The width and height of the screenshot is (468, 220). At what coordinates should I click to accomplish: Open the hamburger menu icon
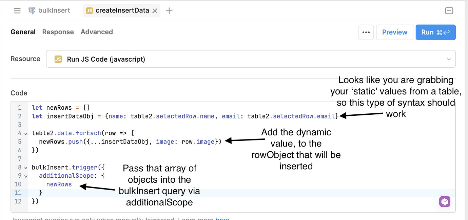click(17, 11)
